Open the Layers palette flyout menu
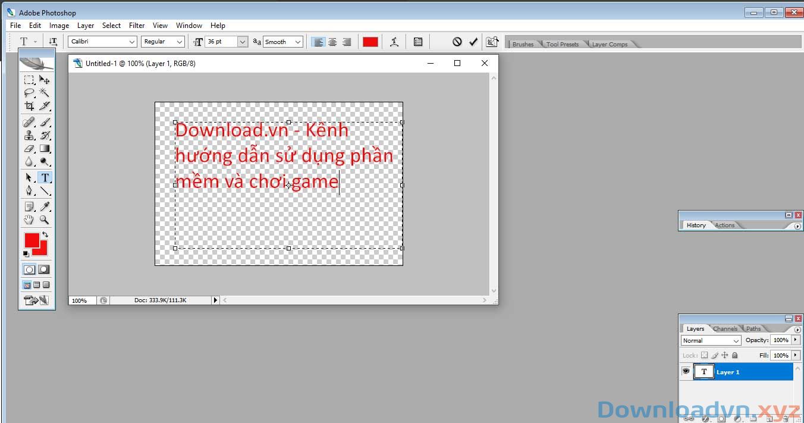The height and width of the screenshot is (423, 804). coord(797,329)
